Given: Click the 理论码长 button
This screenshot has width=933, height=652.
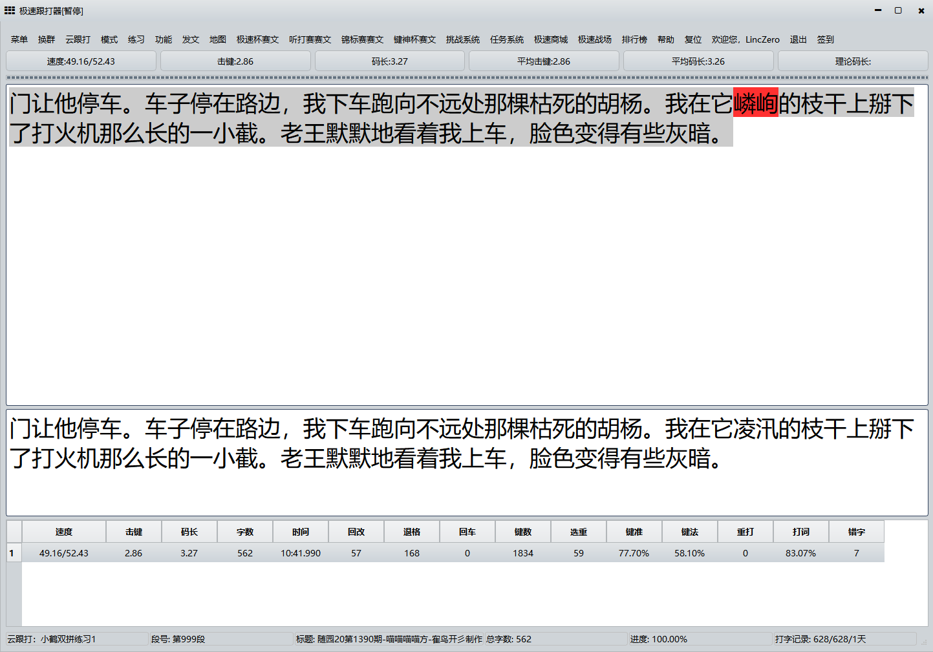Looking at the screenshot, I should [853, 61].
